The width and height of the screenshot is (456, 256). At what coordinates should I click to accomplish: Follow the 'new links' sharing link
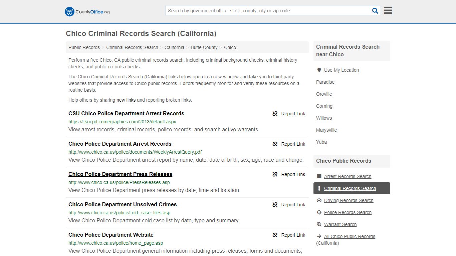pyautogui.click(x=126, y=100)
